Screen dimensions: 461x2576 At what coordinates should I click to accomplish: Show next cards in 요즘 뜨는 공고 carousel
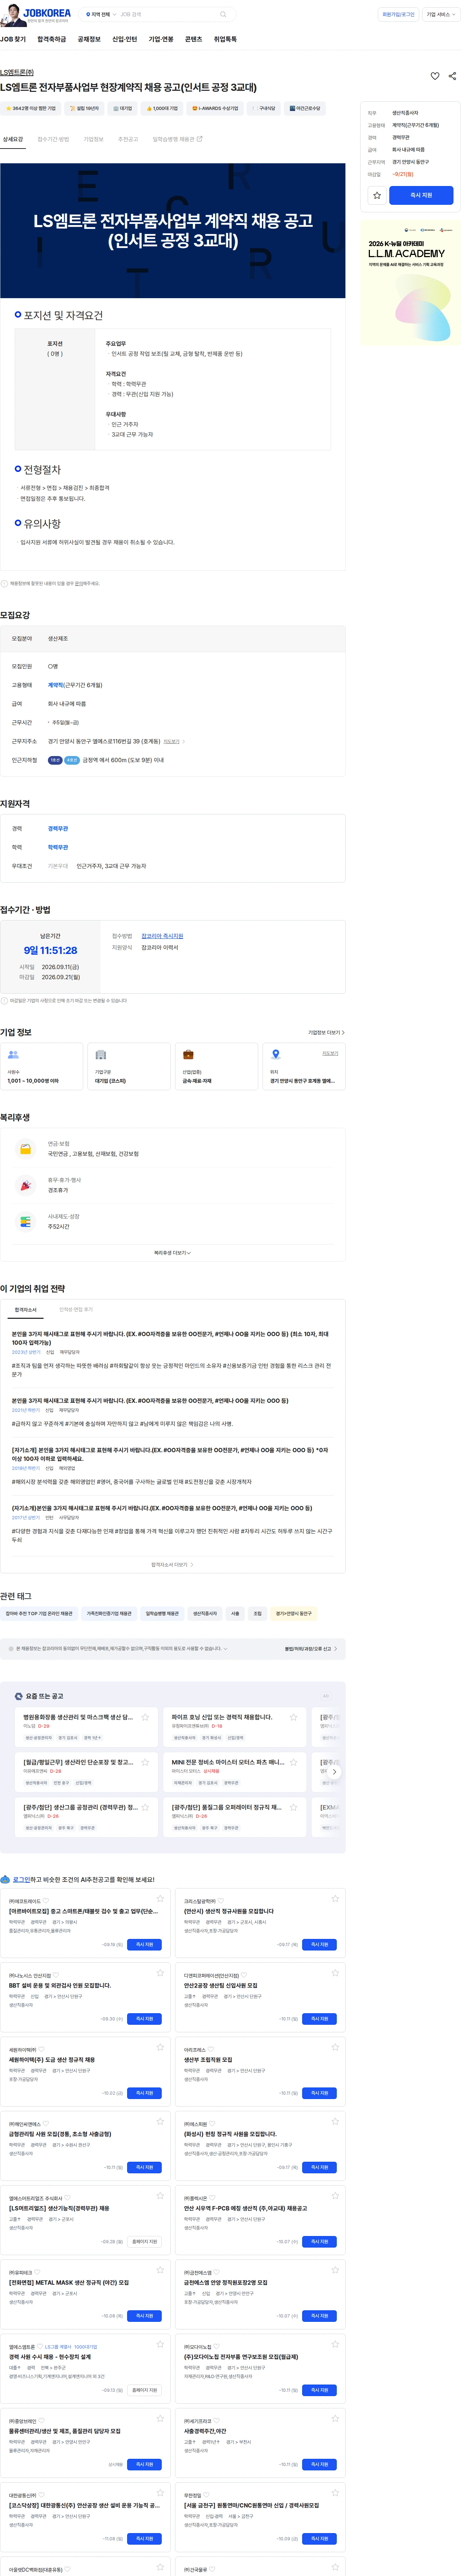click(x=334, y=1772)
